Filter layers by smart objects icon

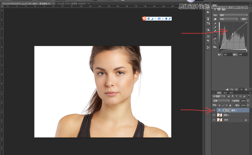pos(244,96)
